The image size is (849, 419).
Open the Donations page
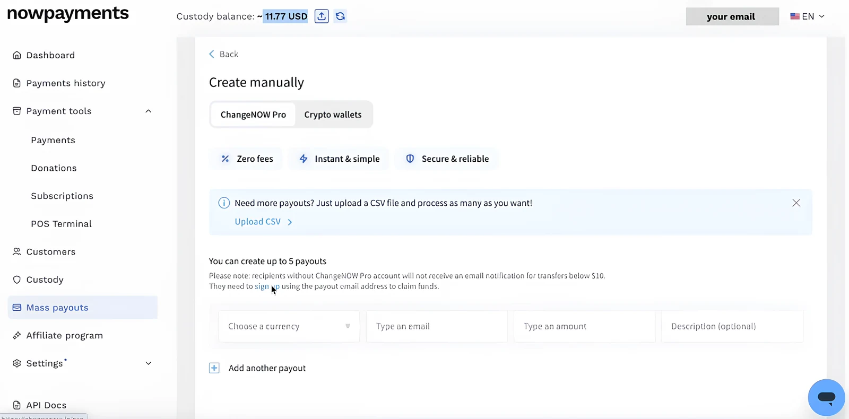(54, 168)
